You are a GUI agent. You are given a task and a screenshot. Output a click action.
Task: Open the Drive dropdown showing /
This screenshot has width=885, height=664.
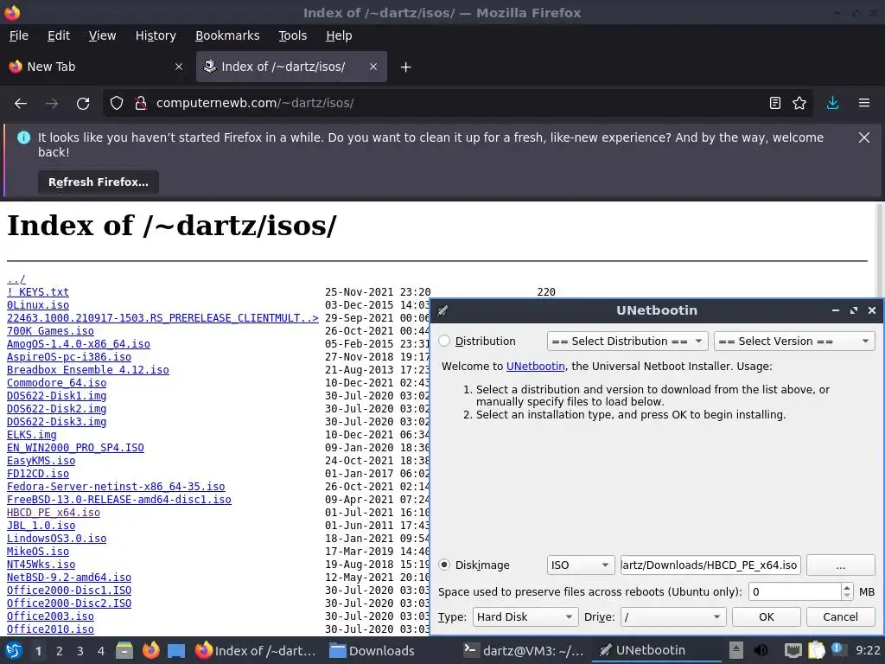(x=672, y=617)
